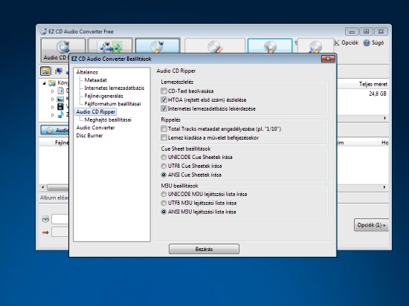The width and height of the screenshot is (409, 306).
Task: Click the round disc icon left of upper field
Action: pos(45,219)
